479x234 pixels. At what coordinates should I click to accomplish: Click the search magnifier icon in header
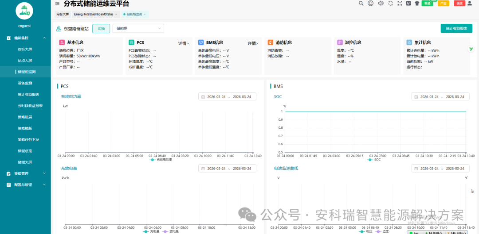[361, 4]
